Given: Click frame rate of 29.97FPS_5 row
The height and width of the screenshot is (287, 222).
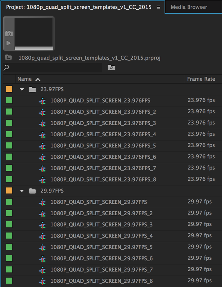Looking at the screenshot, I should [200, 247].
